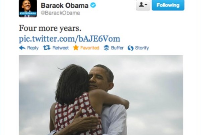This screenshot has width=201, height=135.
Task: Click the Reply arrow icon
Action: 22,48
